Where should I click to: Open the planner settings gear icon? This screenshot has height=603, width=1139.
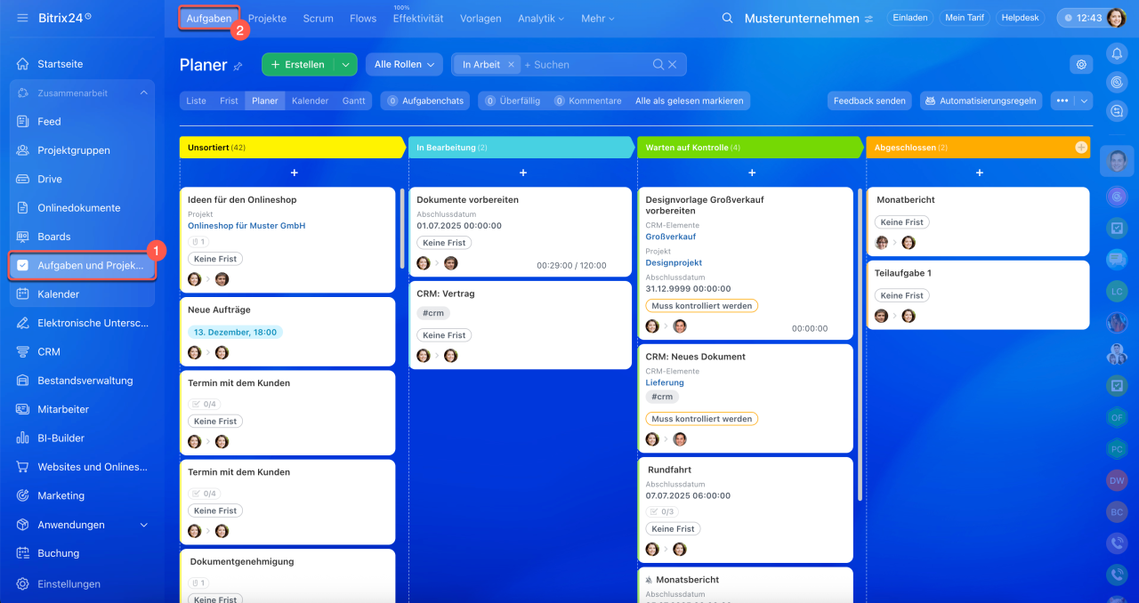click(1081, 64)
